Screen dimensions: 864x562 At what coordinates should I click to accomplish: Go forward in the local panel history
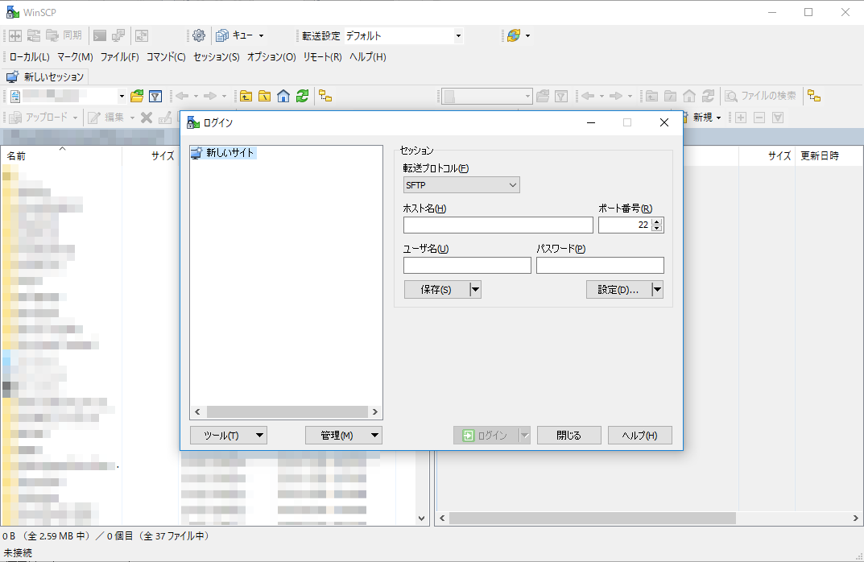[x=210, y=97]
